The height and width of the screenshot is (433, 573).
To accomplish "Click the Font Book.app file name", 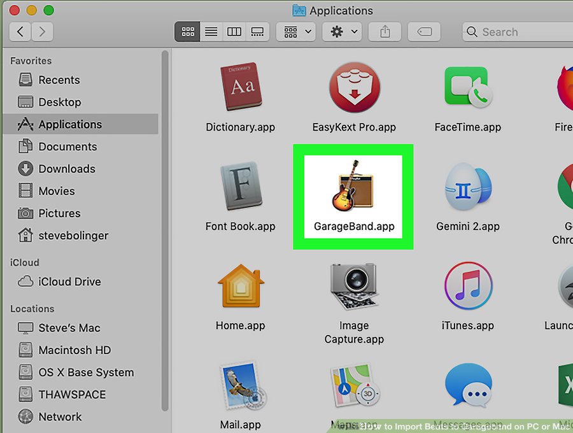I will click(241, 227).
